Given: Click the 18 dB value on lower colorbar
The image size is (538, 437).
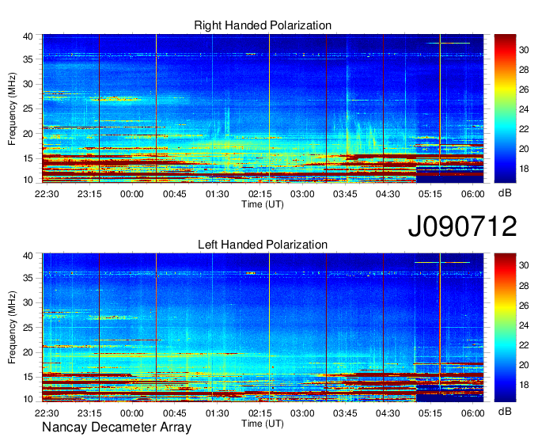Looking at the screenshot, I should [524, 385].
